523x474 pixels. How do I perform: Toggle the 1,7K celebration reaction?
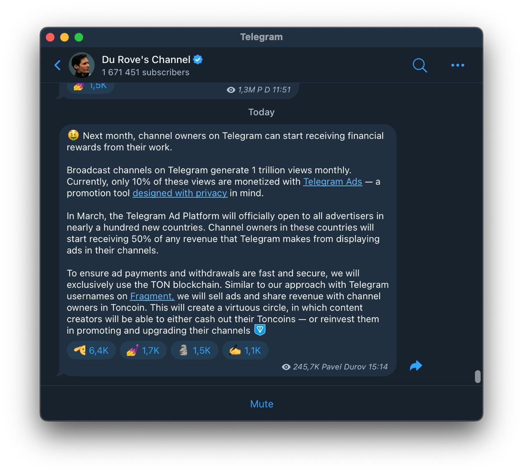(143, 350)
